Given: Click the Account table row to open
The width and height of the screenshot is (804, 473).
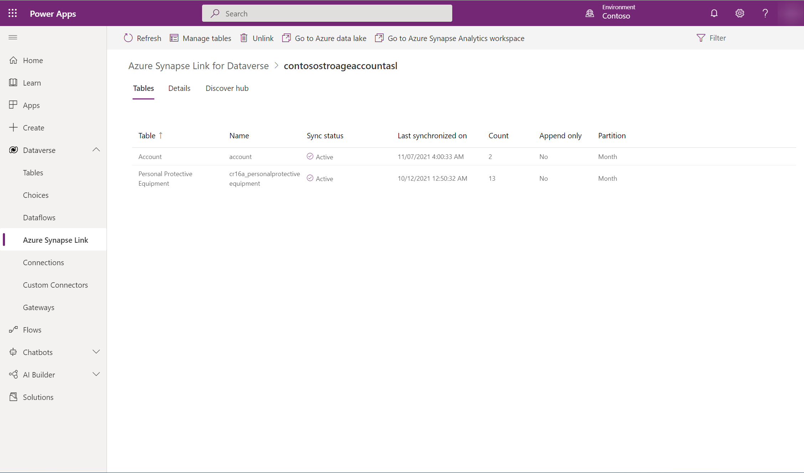Looking at the screenshot, I should click(150, 156).
